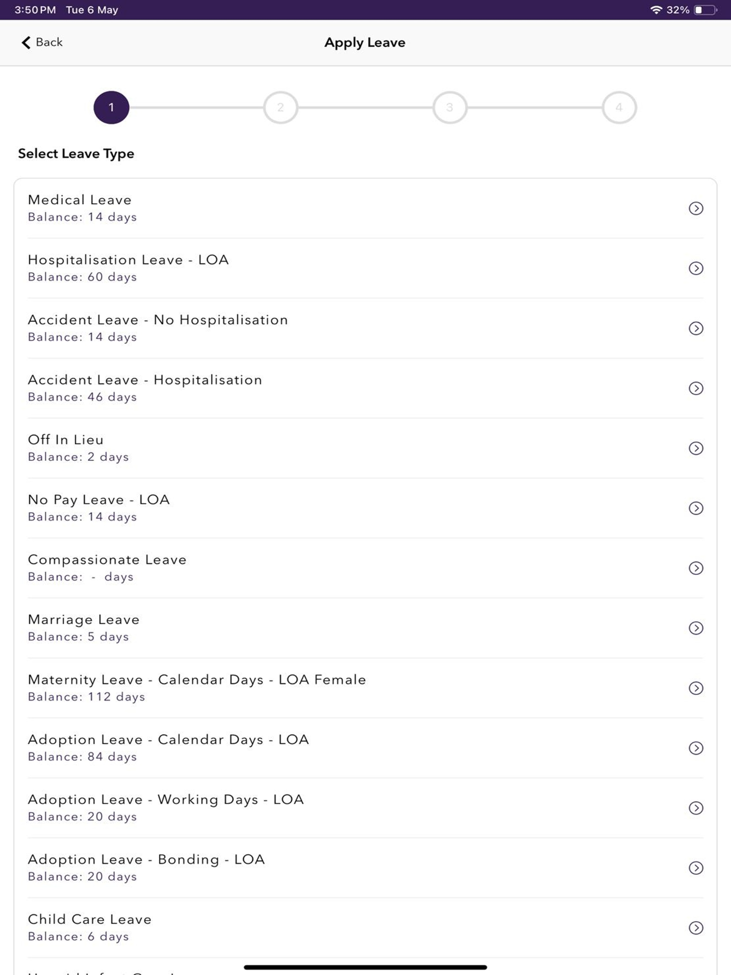Pick Adoption Leave - Working Days - LOA
This screenshot has height=975, width=731.
click(365, 808)
